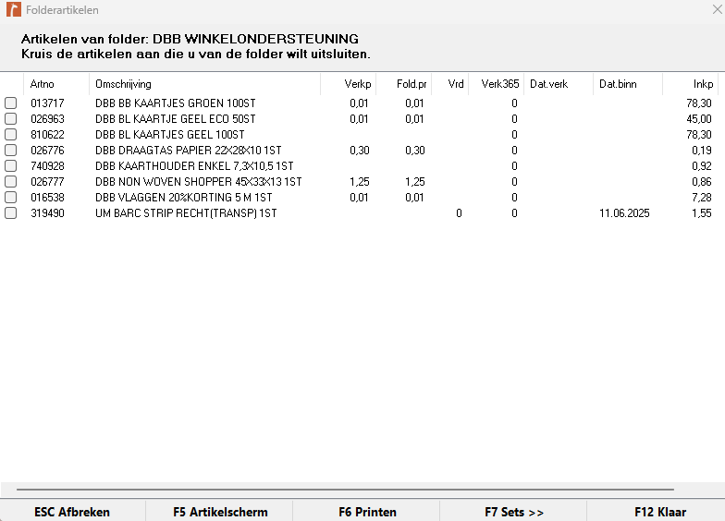Click article number 013717
The image size is (725, 521).
[x=47, y=103]
